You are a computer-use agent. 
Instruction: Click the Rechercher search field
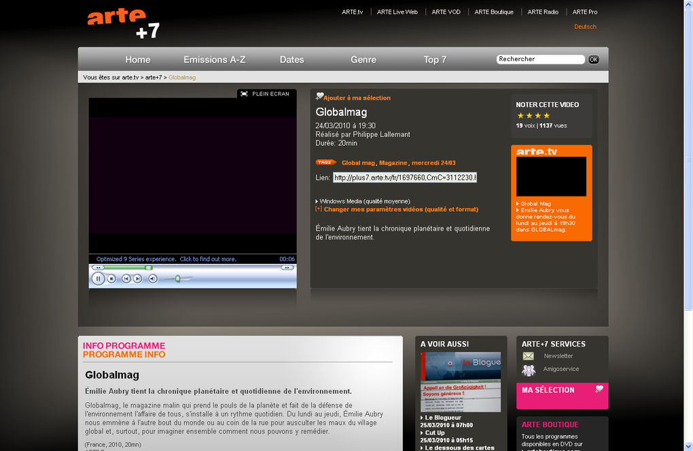click(540, 59)
